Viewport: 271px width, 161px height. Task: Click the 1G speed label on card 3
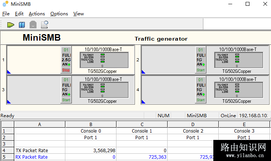[x=65, y=90]
